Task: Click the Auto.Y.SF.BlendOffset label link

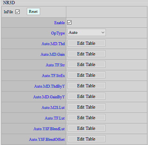Action: click(x=47, y=140)
